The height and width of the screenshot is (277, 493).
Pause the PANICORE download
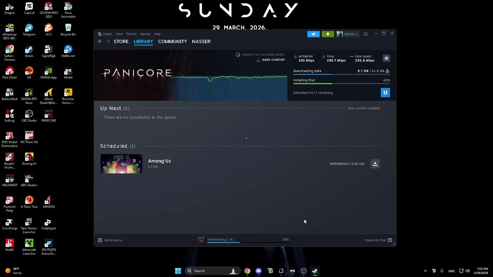tap(385, 93)
